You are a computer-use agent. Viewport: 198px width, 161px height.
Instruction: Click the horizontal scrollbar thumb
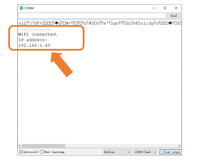[x=44, y=146]
